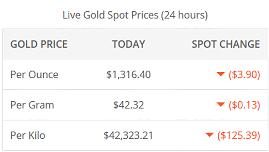Click the word 'CHANGE' in the header
Screen dimensions: 269x152
[240, 44]
